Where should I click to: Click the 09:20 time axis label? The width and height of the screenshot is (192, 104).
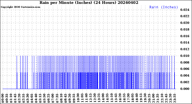(70, 98)
